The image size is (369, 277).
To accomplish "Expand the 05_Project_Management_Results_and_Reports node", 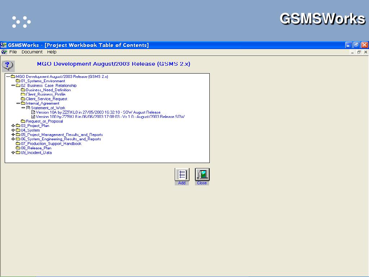I will (13, 135).
